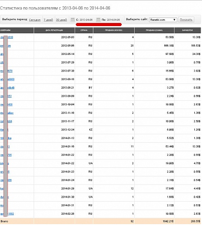Click the '19.00$' sales sum cell
Screen dimensions: 202x225
pos(170,163)
